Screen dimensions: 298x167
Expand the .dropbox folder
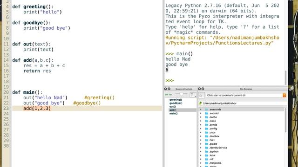click(201, 136)
